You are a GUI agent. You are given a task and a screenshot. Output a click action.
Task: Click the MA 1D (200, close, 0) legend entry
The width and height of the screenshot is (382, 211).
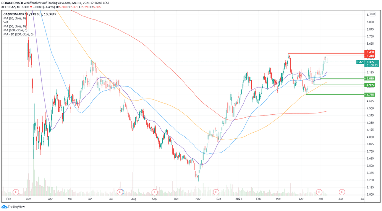click(18, 34)
